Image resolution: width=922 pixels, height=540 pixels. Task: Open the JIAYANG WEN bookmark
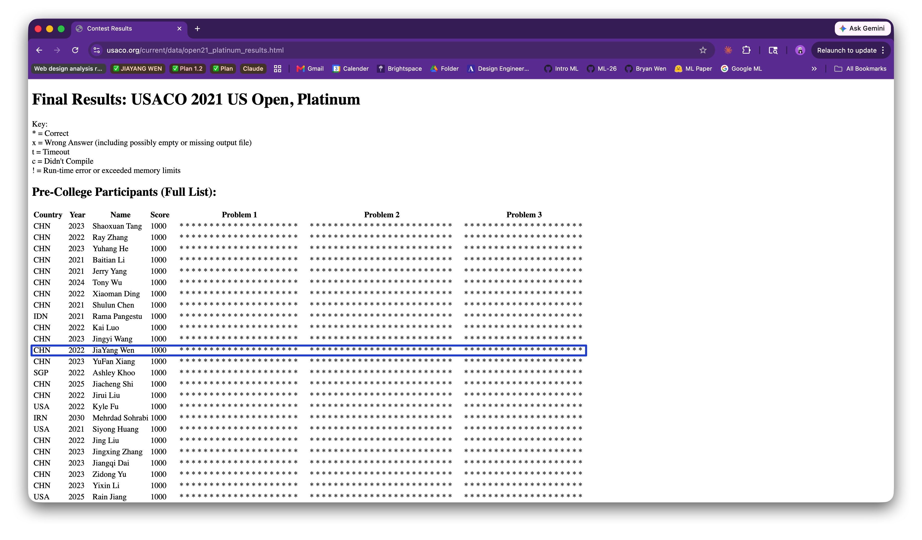(138, 68)
